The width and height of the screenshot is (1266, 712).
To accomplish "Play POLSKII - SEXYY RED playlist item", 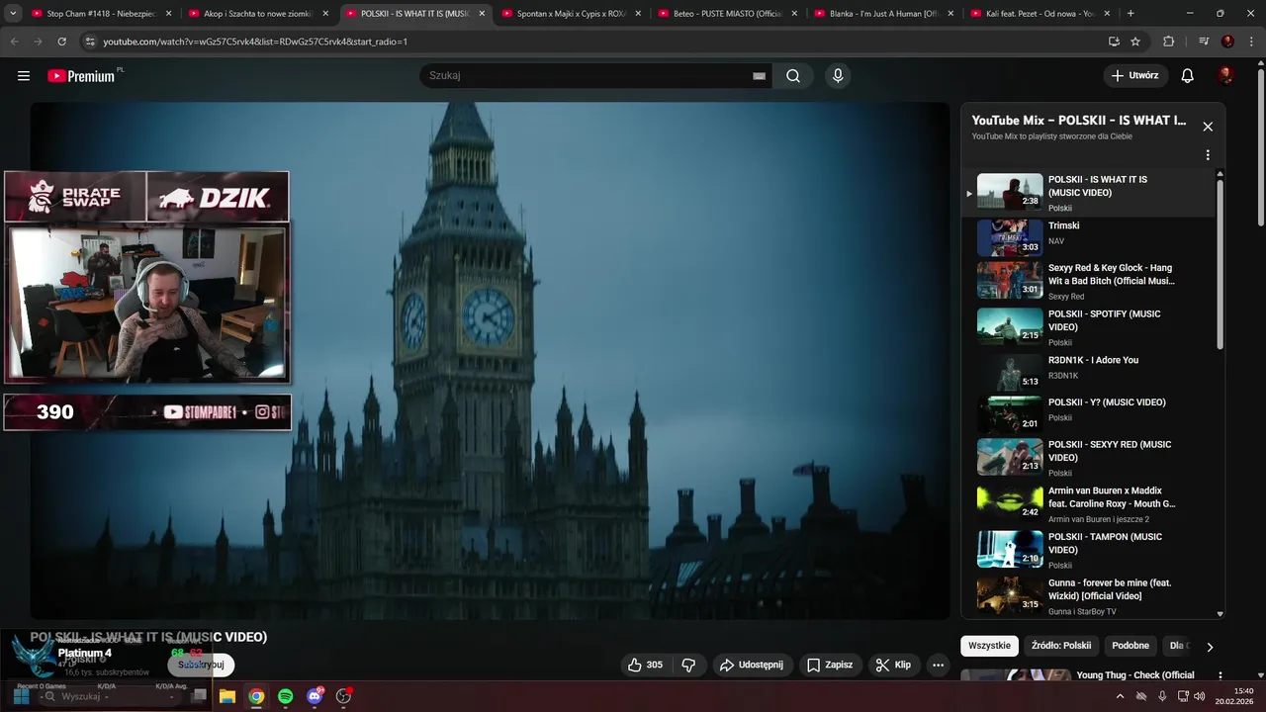I will [x=1088, y=458].
